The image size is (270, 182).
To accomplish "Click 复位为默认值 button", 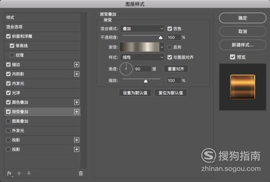I will [x=171, y=93].
